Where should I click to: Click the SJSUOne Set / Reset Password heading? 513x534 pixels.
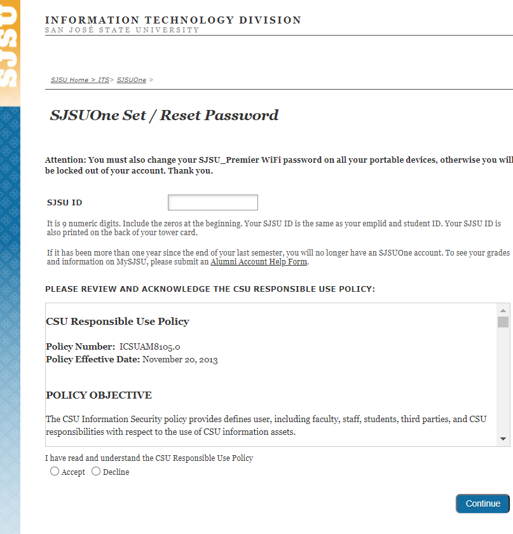click(x=164, y=116)
